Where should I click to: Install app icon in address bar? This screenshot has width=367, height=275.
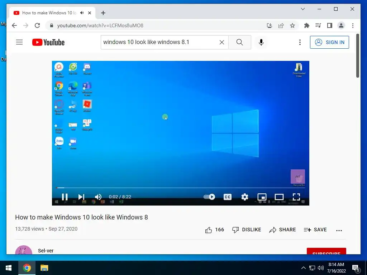(270, 25)
